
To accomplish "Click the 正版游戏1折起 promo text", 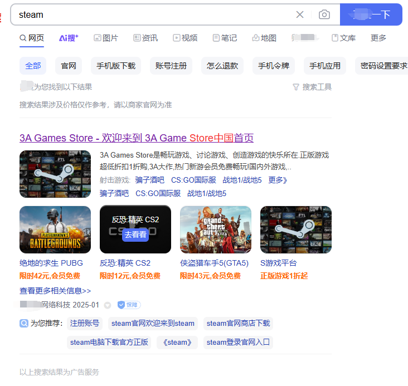I will click(284, 276).
